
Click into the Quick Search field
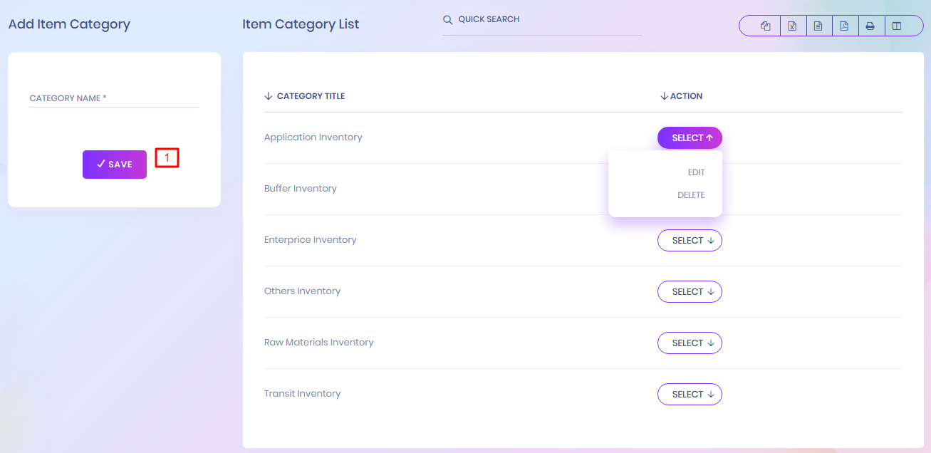point(548,20)
